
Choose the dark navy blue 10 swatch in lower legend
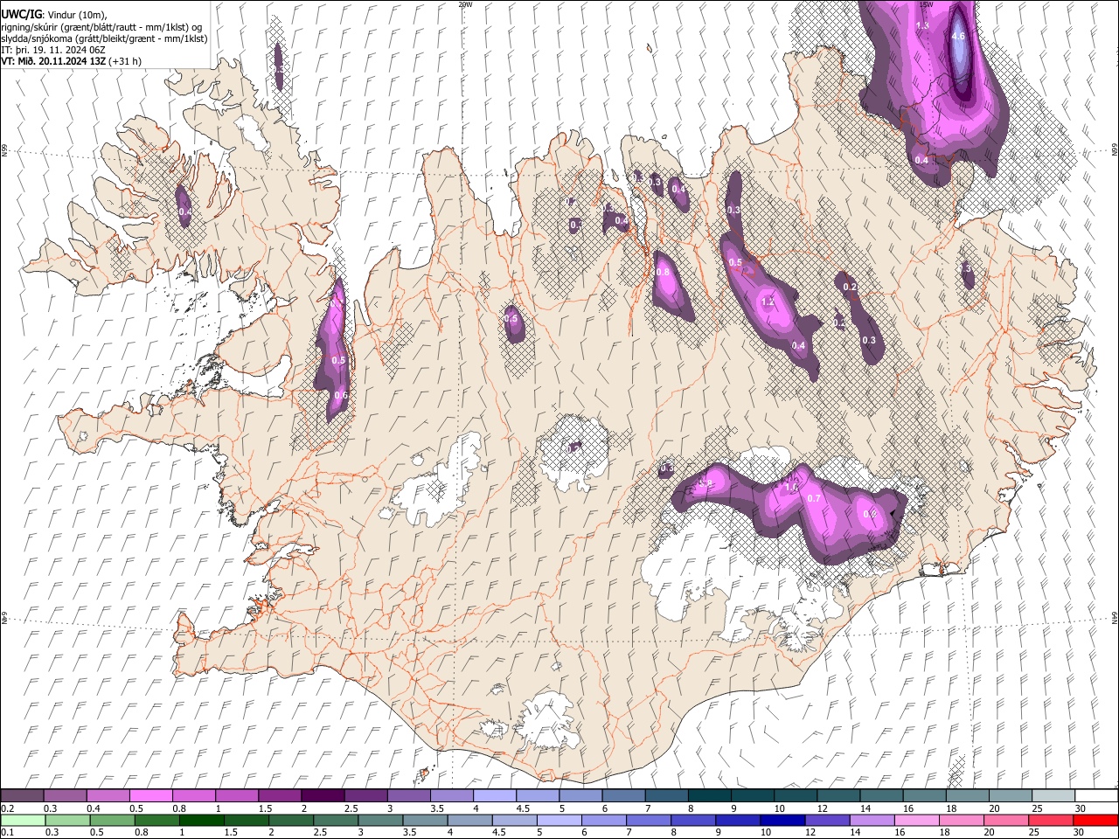[x=782, y=820]
